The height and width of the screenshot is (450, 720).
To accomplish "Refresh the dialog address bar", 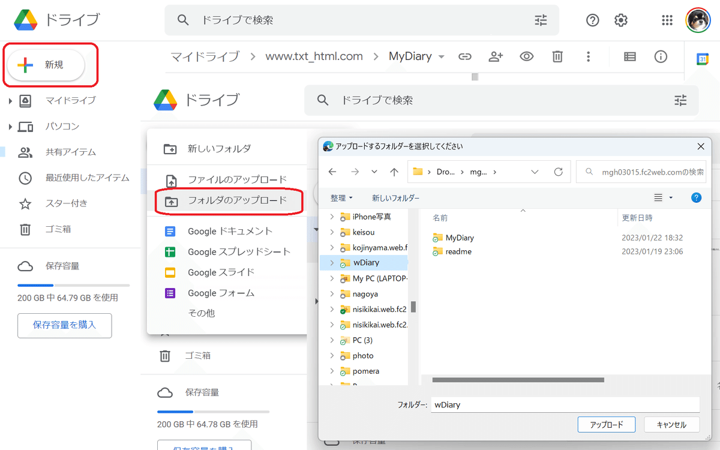I will [559, 172].
